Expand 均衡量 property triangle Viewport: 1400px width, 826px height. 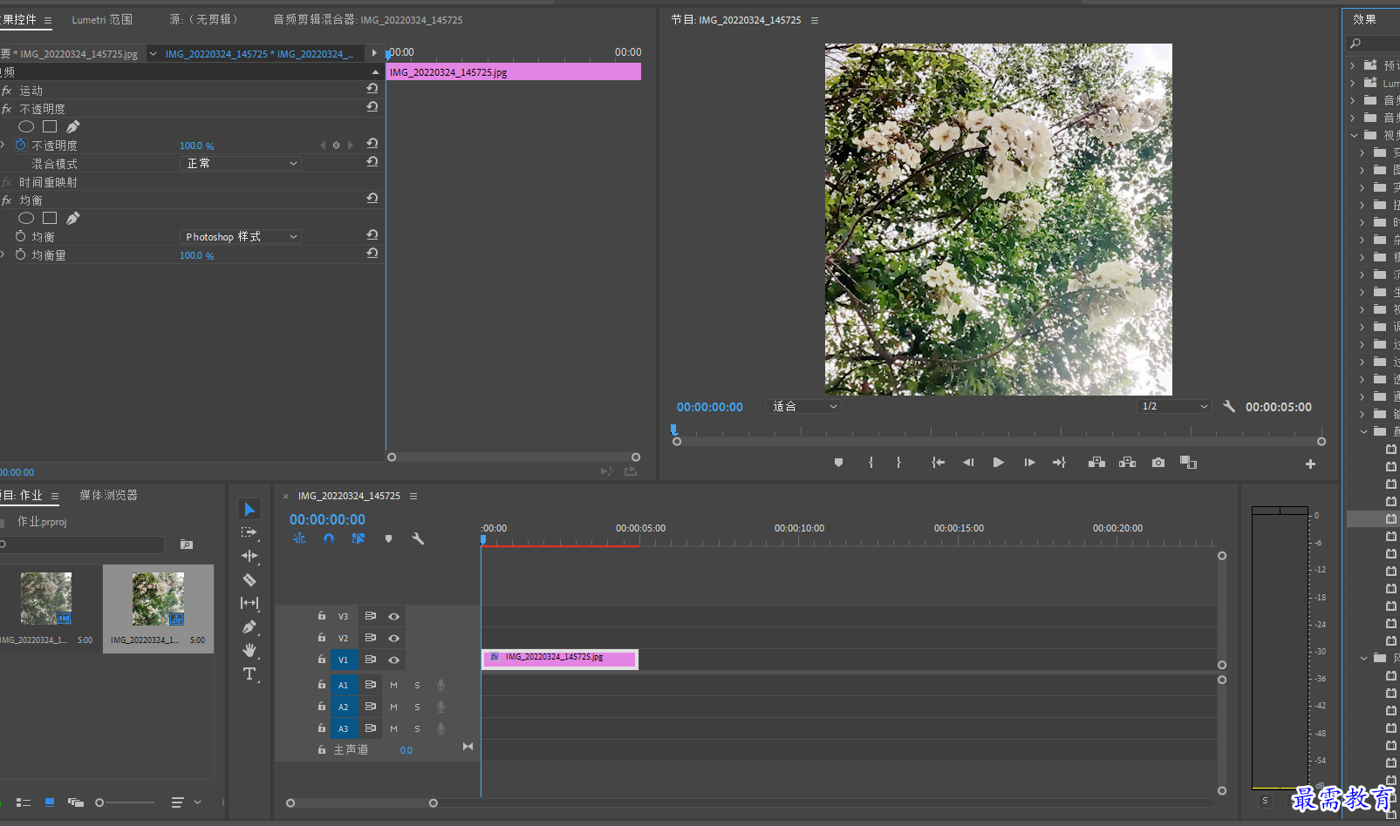point(3,255)
